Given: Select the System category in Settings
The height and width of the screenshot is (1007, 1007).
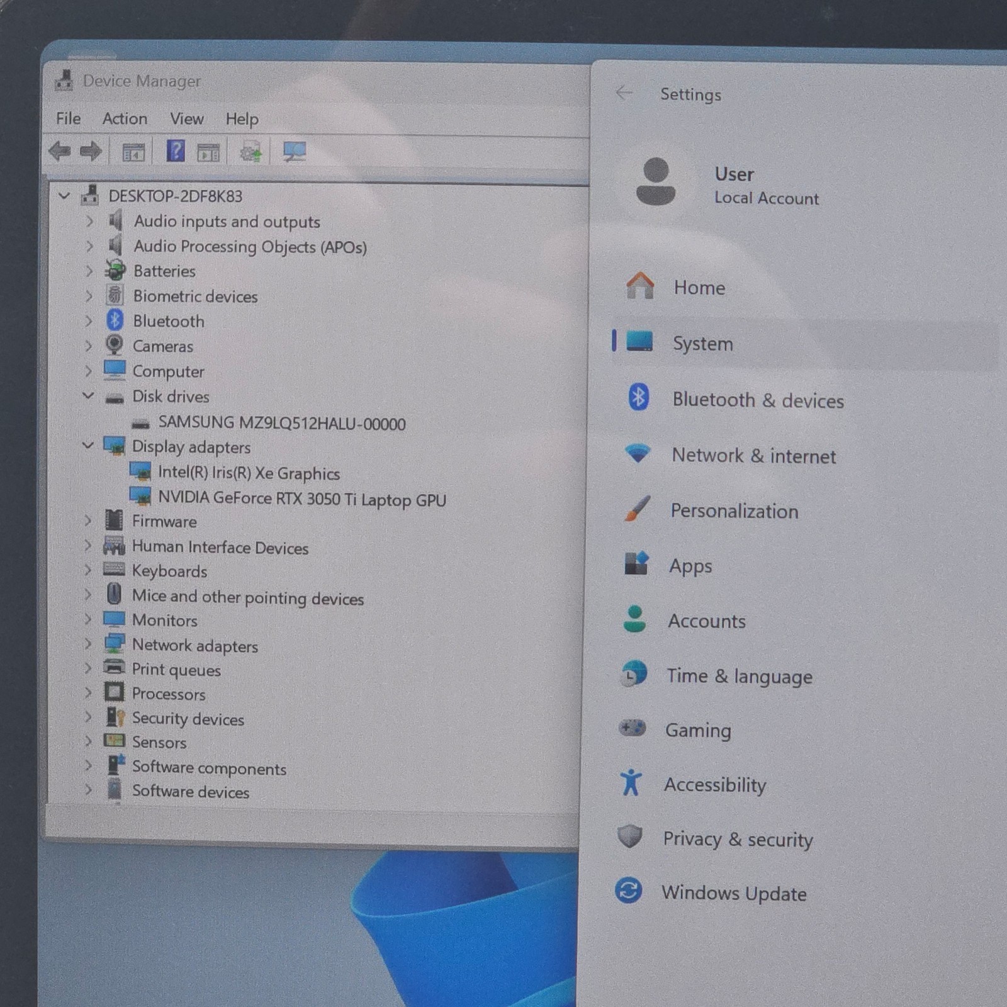Looking at the screenshot, I should pos(804,344).
